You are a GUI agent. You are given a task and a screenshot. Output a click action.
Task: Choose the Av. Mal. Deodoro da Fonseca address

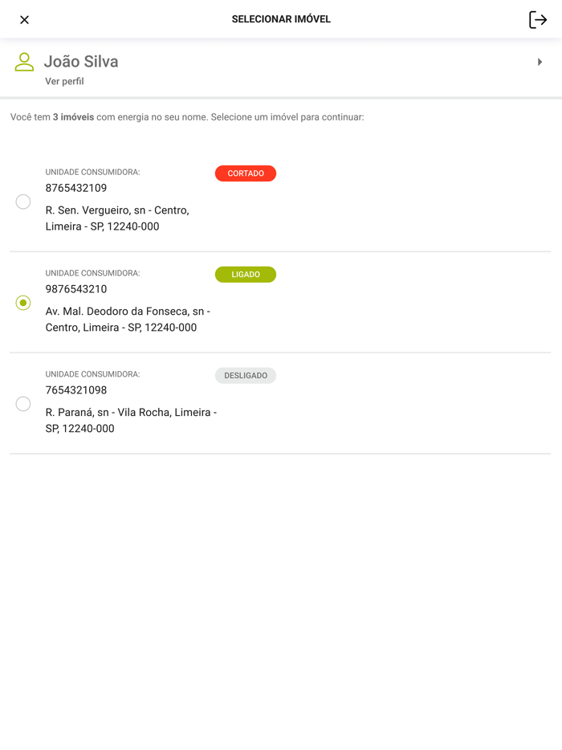coord(128,320)
